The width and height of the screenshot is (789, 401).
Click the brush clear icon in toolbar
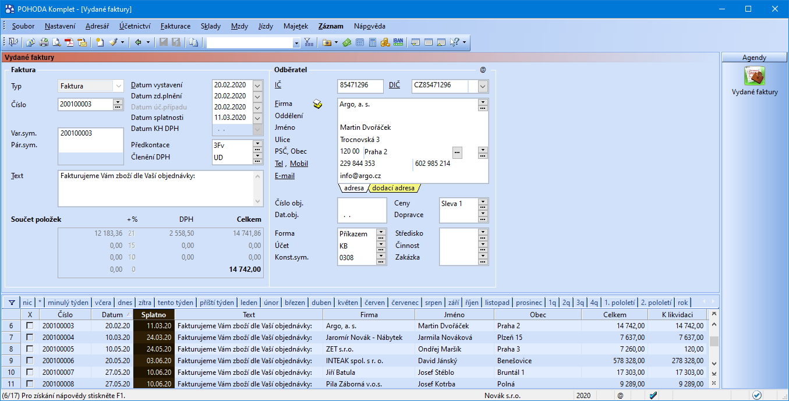(113, 42)
